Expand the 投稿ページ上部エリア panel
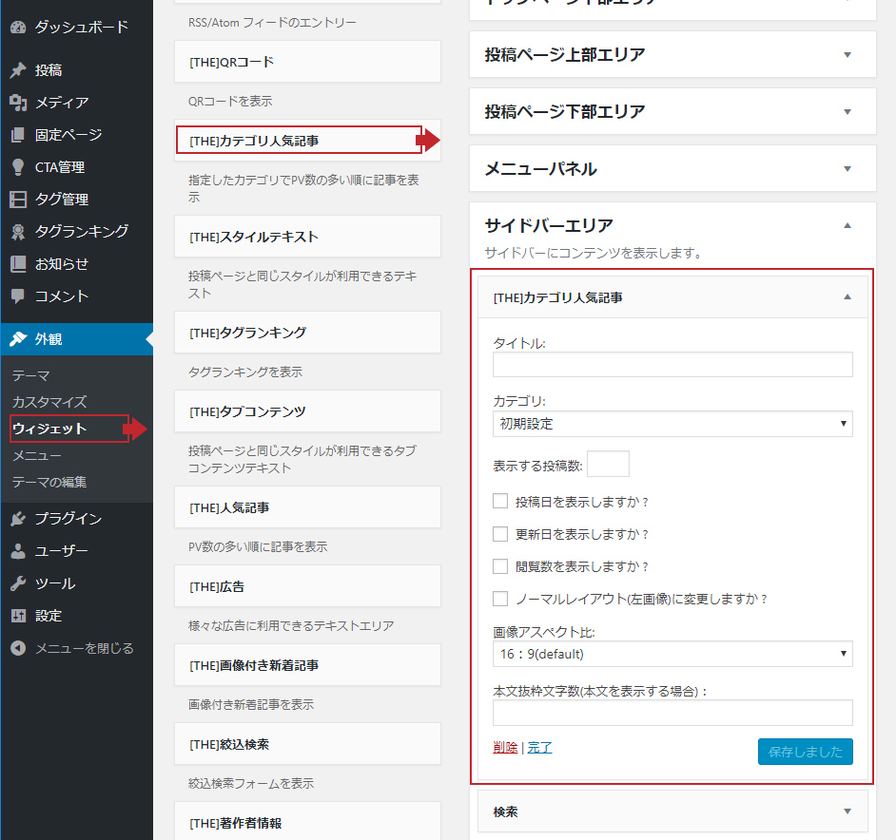Screen dimensions: 896x840 coord(847,55)
